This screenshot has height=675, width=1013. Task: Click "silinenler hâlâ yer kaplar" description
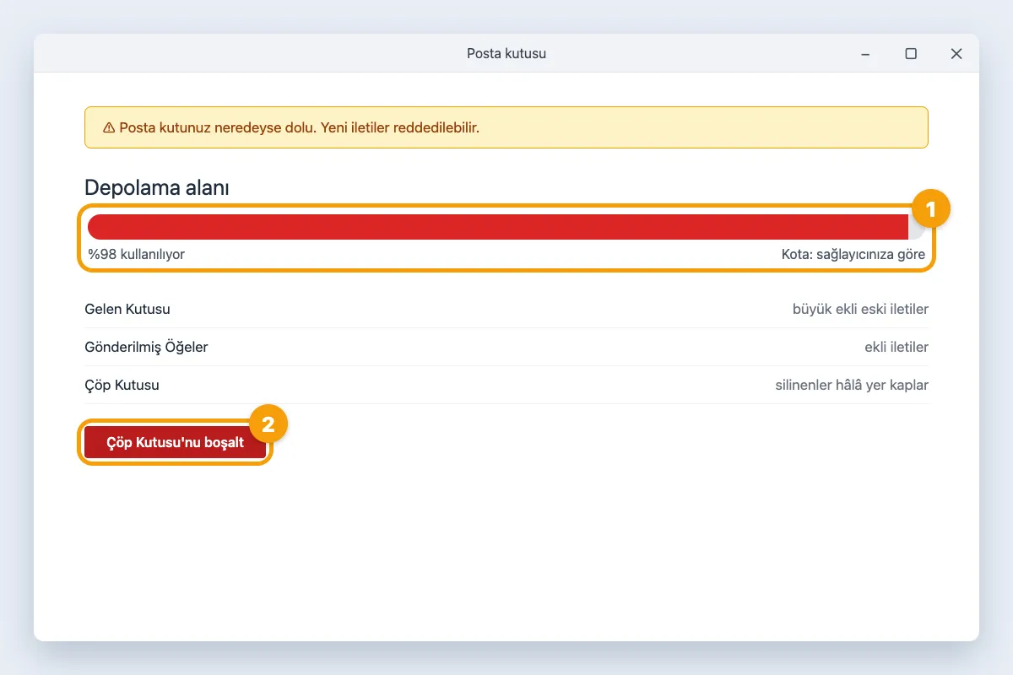[852, 385]
